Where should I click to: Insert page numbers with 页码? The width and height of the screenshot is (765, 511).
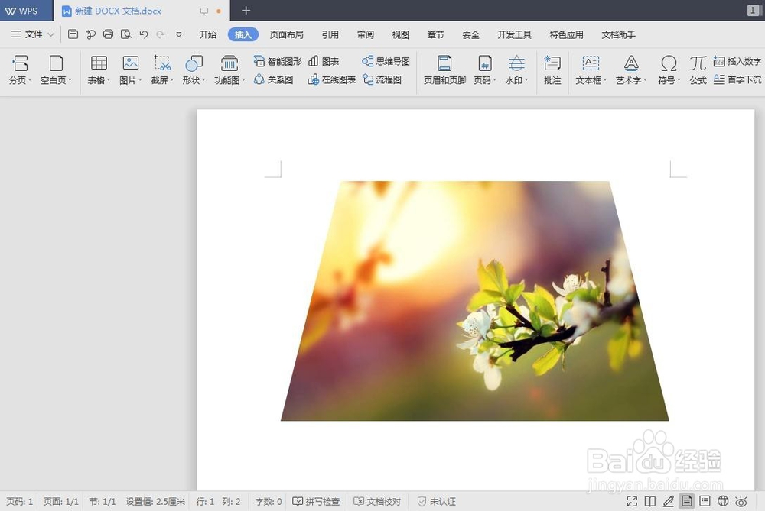pyautogui.click(x=484, y=70)
